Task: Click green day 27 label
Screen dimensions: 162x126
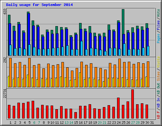Action: coord(133,123)
